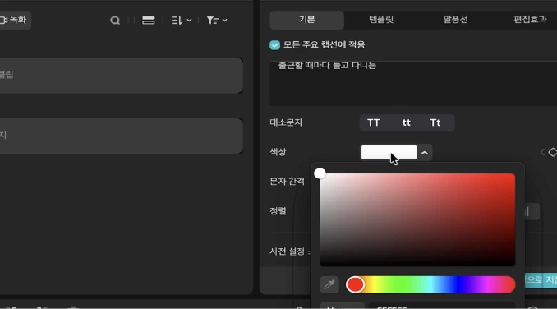Select the first media item ending 클립

point(121,76)
